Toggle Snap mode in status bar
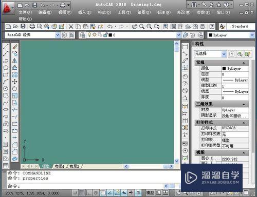Screen dimensions: 257x197 [x=75, y=193]
